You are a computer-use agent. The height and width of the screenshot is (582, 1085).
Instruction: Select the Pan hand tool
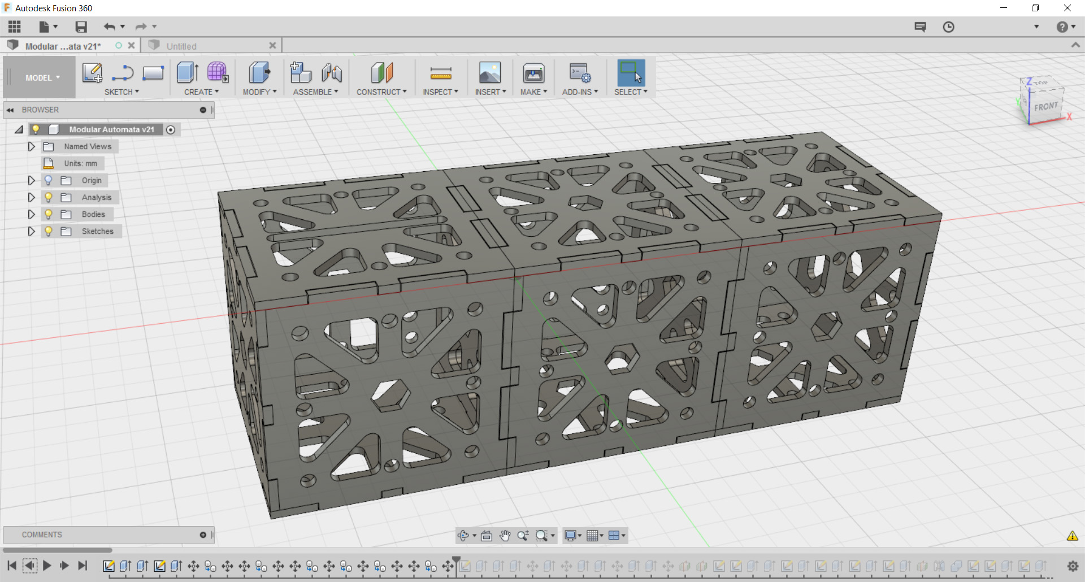(505, 536)
